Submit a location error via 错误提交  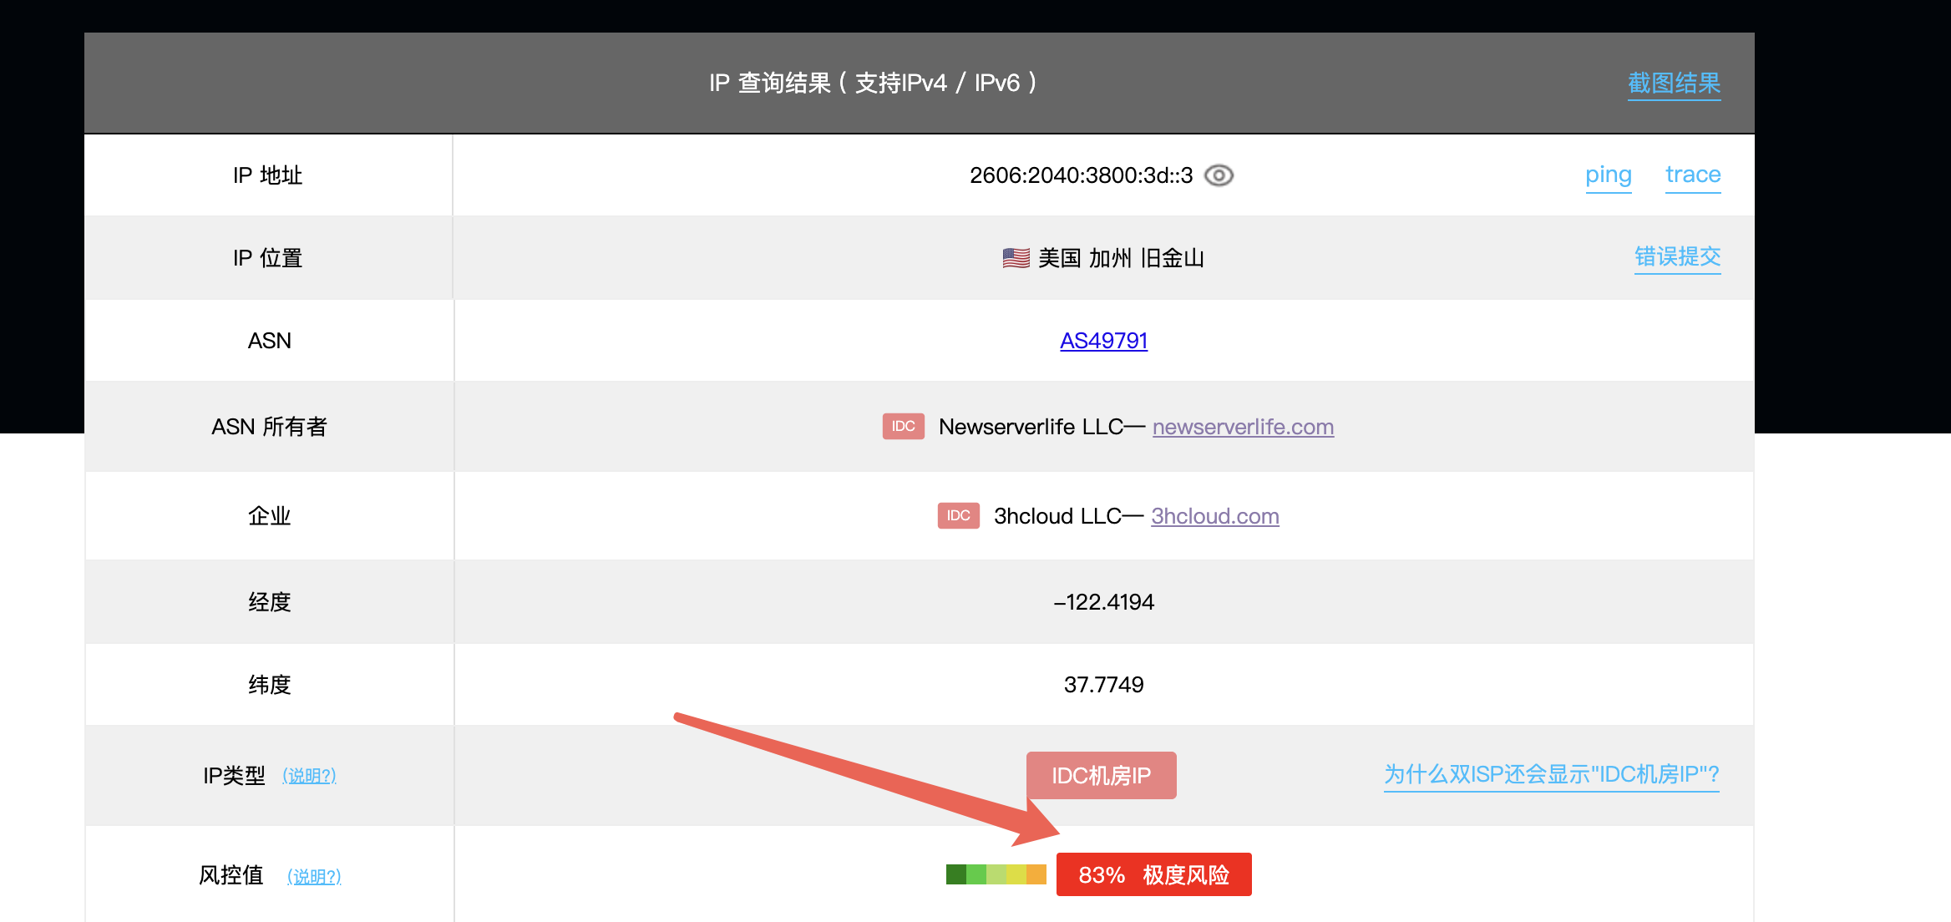coord(1677,257)
